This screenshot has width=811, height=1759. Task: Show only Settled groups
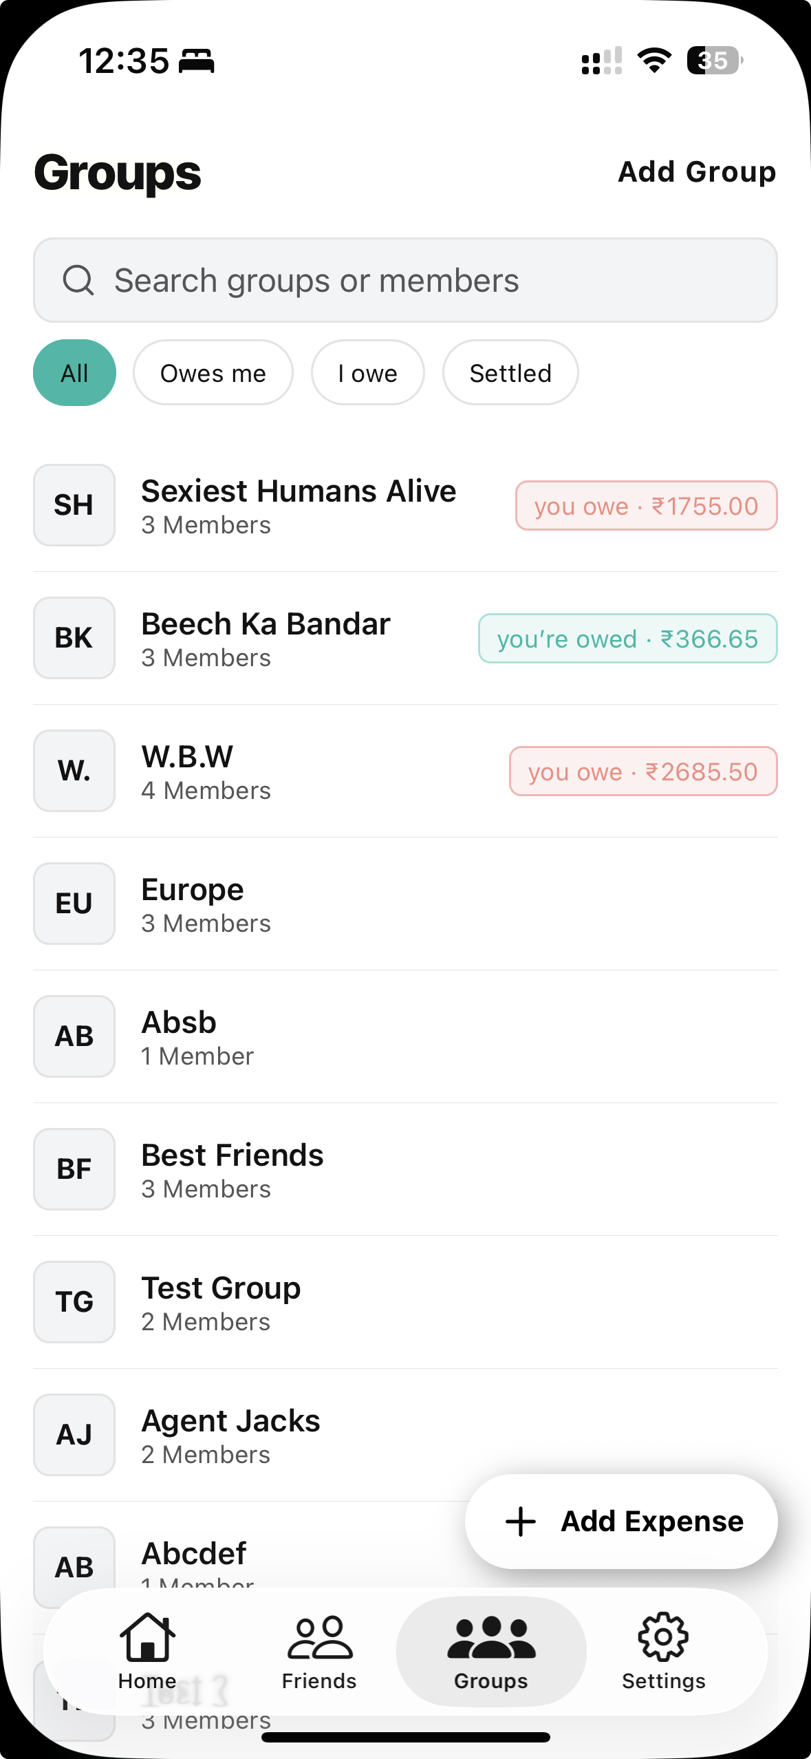point(510,373)
